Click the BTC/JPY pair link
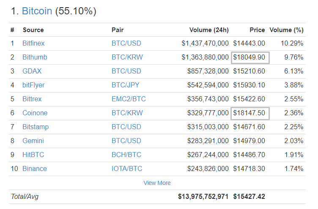This screenshot has height=209, width=318. pyautogui.click(x=126, y=85)
